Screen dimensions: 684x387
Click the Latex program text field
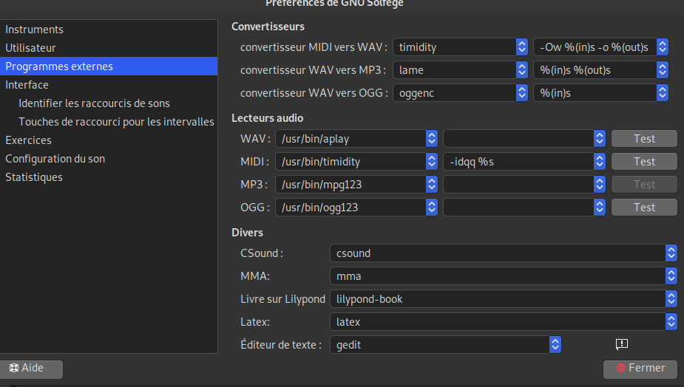click(495, 322)
